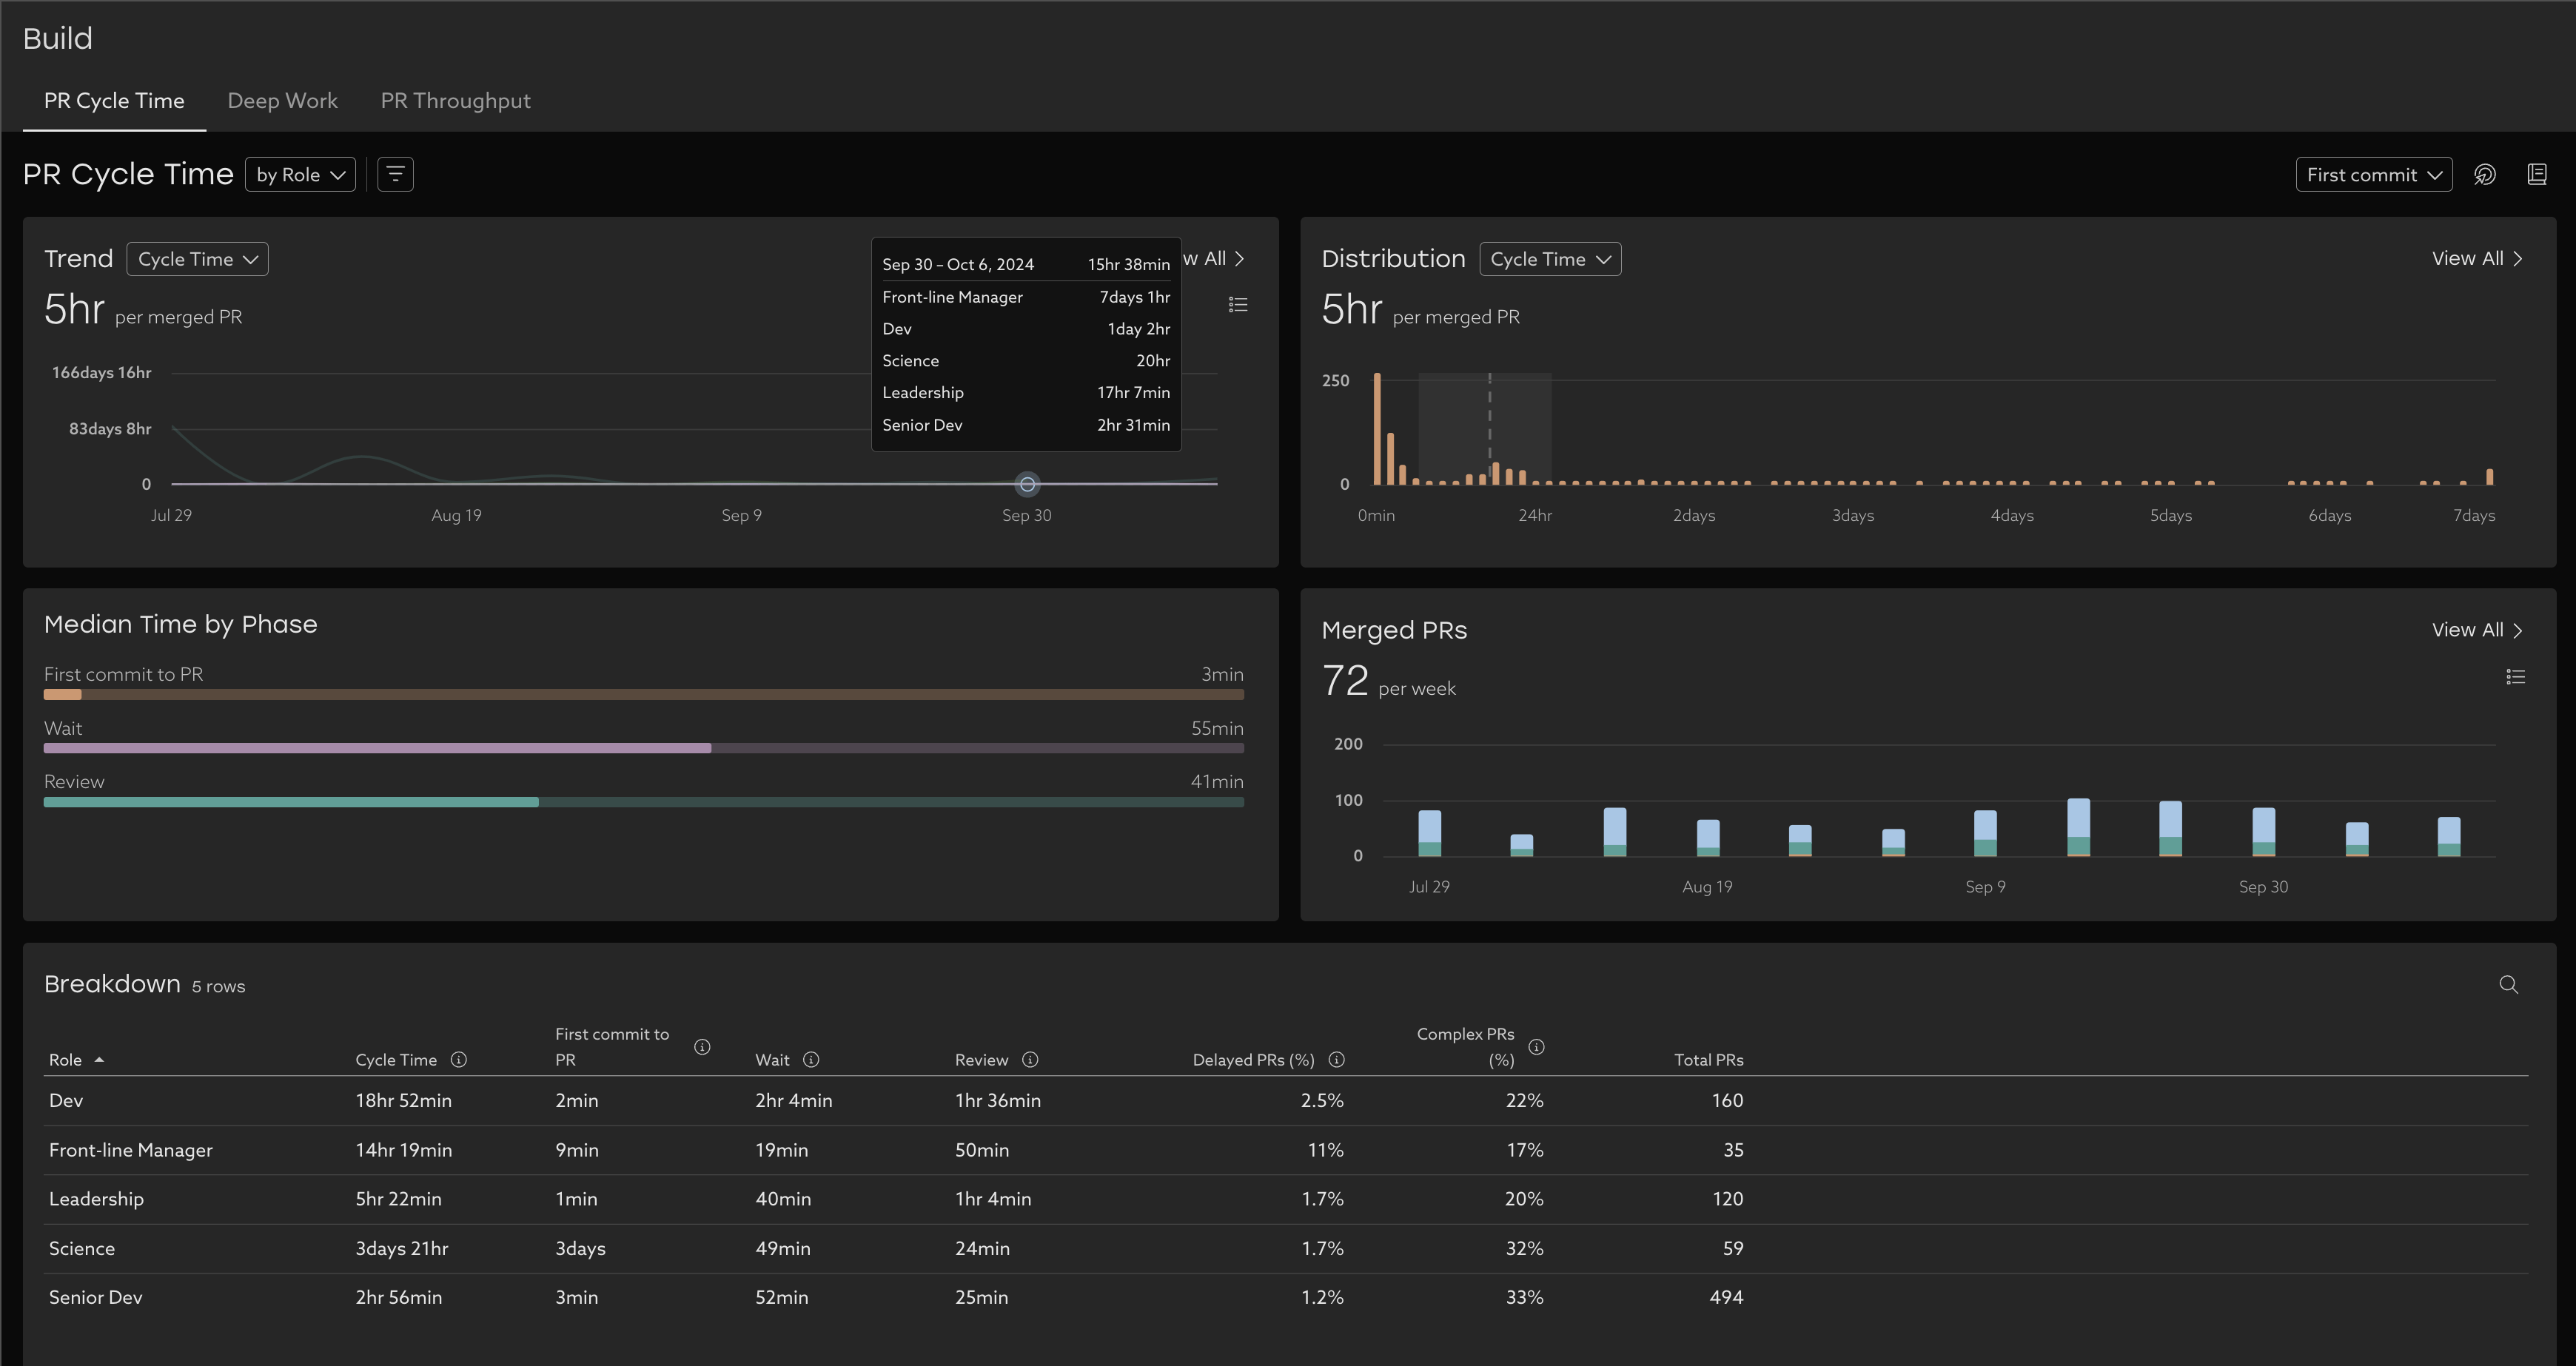Open the by Role grouping dropdown
Viewport: 2576px width, 1366px height.
coord(300,175)
